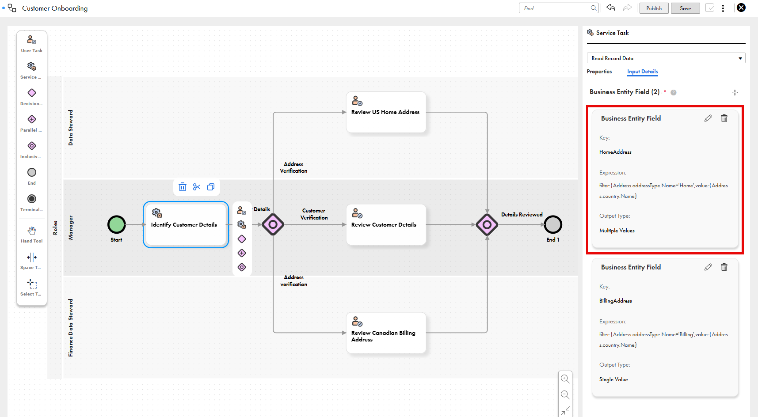Select the Service Task palette tool
Image resolution: width=758 pixels, height=417 pixels.
pos(32,70)
